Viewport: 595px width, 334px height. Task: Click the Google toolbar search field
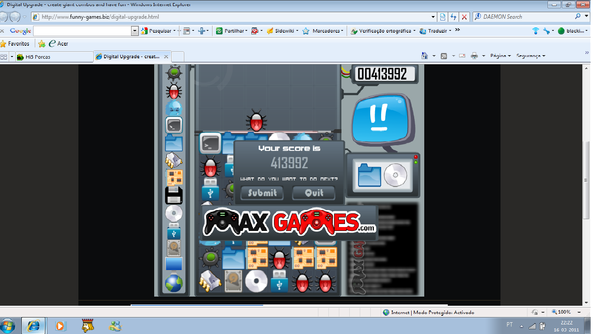[82, 31]
